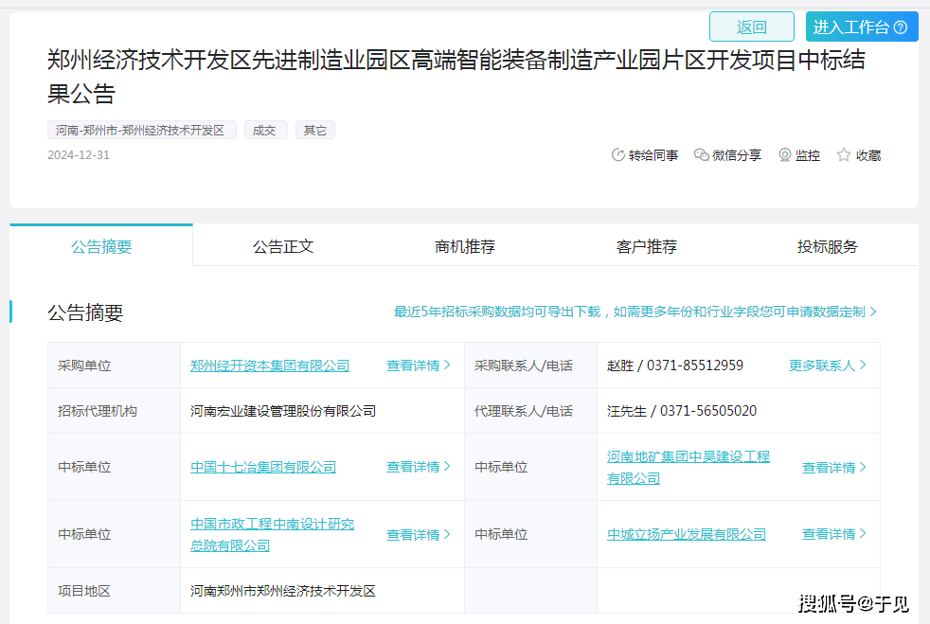The width and height of the screenshot is (930, 624).
Task: Click the 微信分享 WeChat icon
Action: (702, 154)
